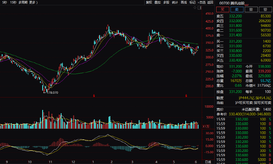Open the 日线 period selector
Image resolution: width=273 pixels, height=164 pixels.
click(x=207, y=162)
